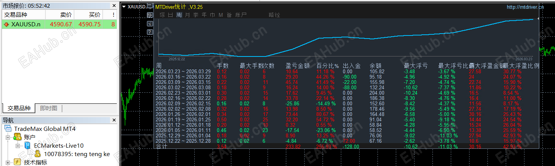Click the 合计 total row label
This screenshot has width=555, height=166.
point(161,146)
